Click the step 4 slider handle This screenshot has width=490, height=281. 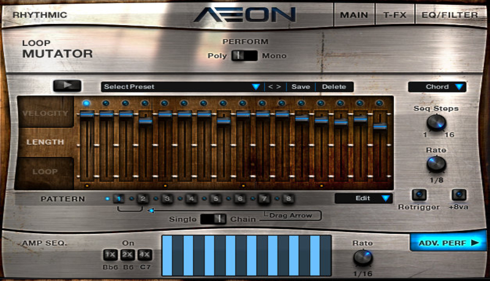(x=146, y=121)
